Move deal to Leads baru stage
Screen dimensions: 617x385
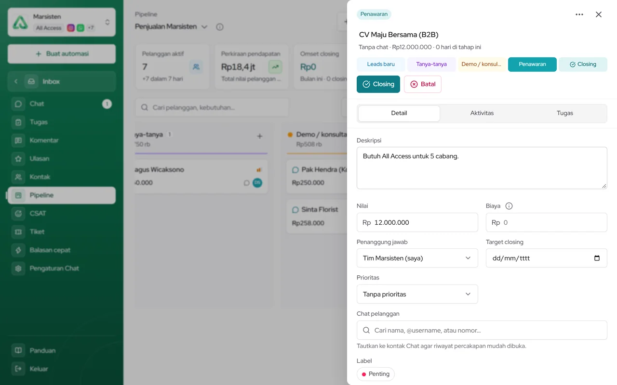pyautogui.click(x=381, y=64)
